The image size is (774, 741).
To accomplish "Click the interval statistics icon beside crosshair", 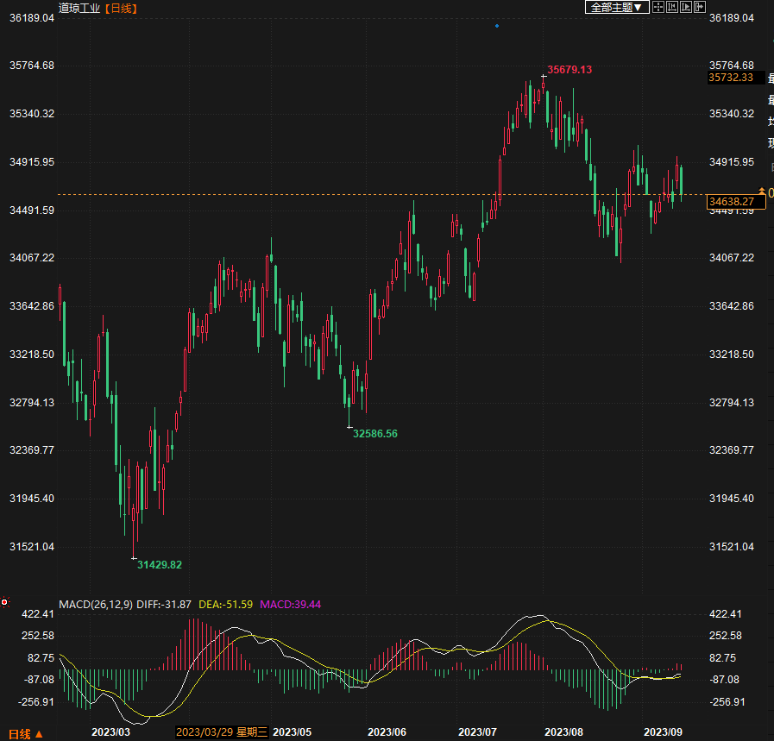I will click(672, 7).
